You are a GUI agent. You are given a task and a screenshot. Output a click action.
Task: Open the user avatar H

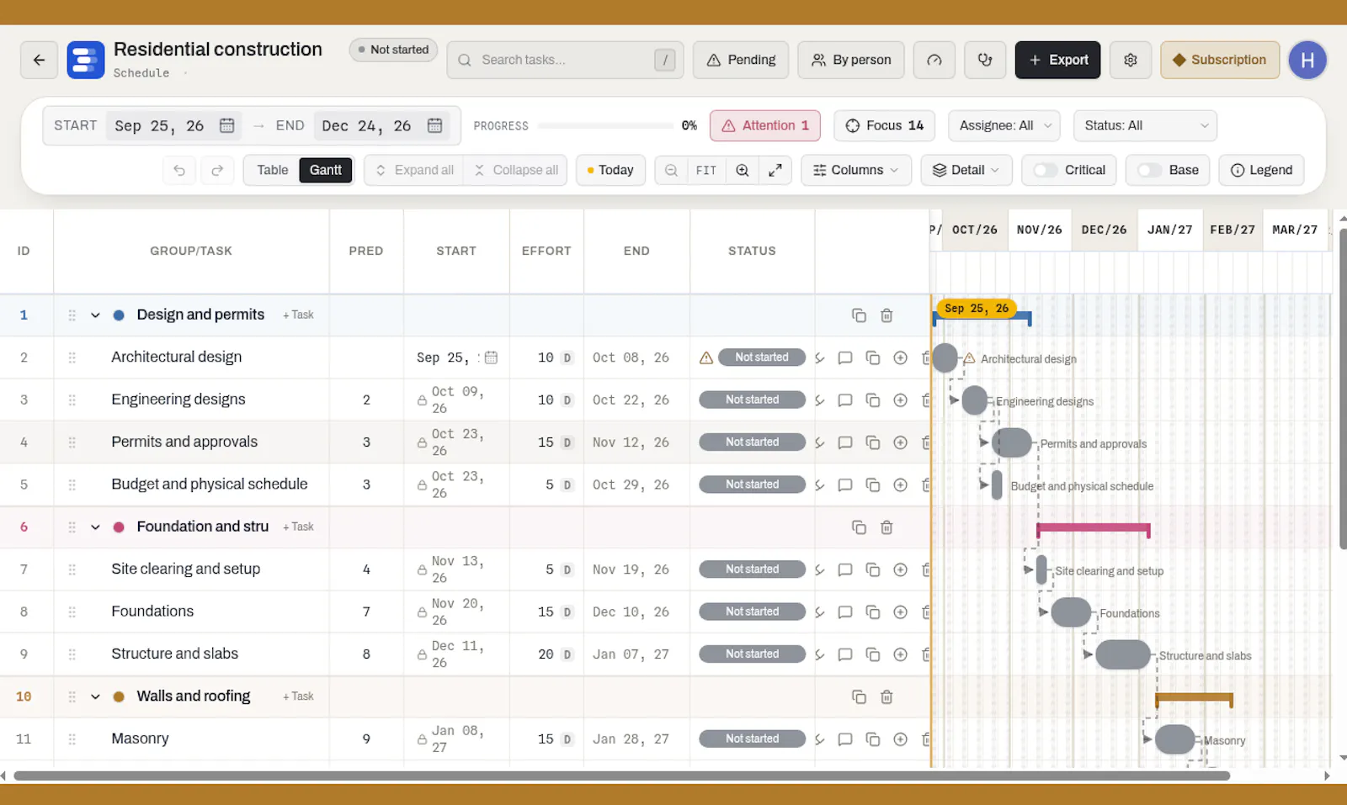pos(1307,60)
